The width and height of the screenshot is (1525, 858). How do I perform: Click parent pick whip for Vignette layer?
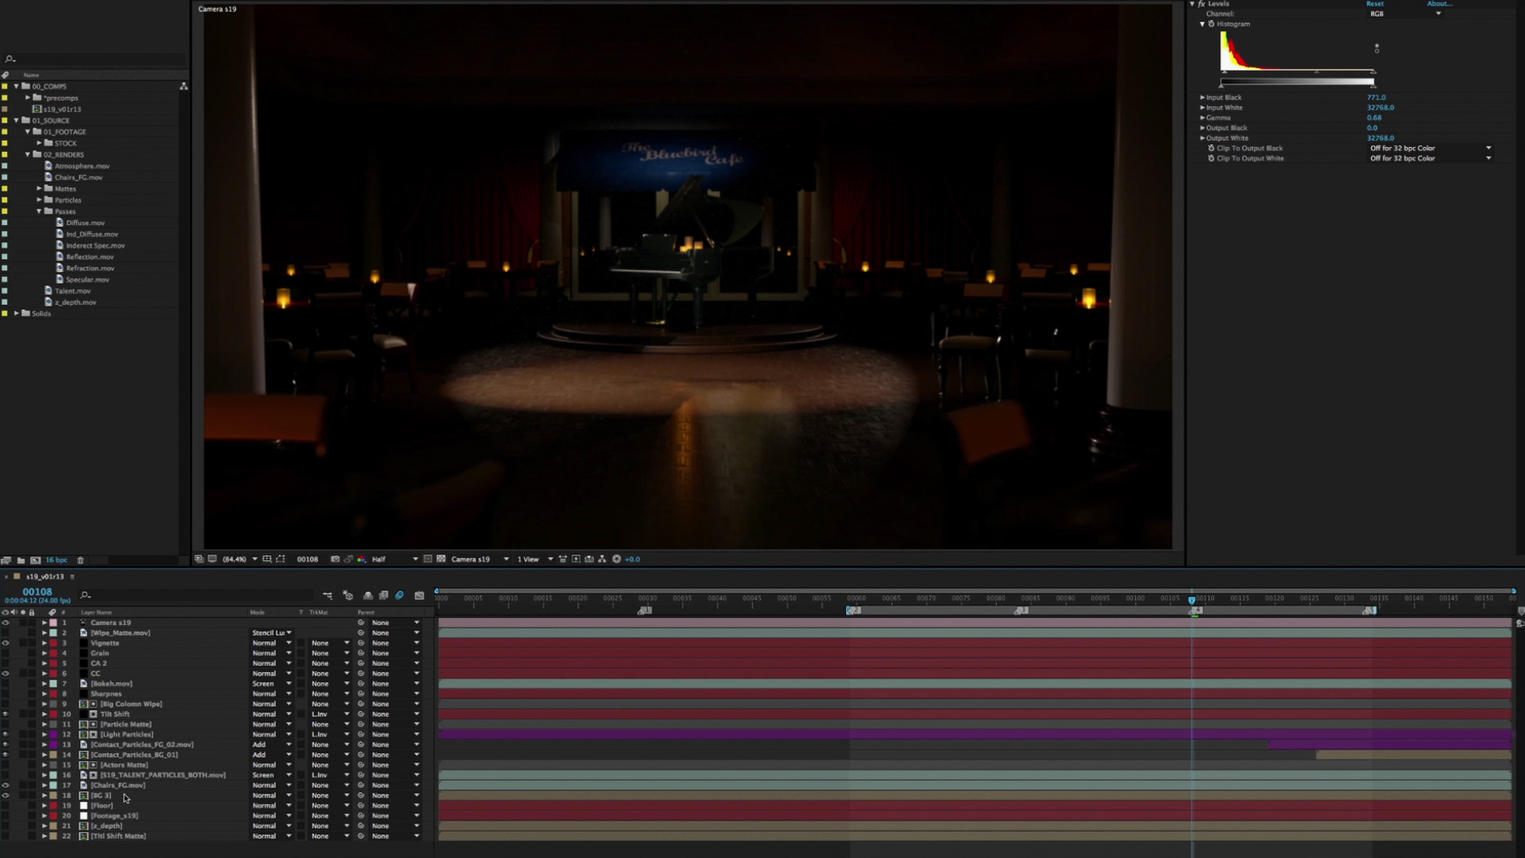361,643
